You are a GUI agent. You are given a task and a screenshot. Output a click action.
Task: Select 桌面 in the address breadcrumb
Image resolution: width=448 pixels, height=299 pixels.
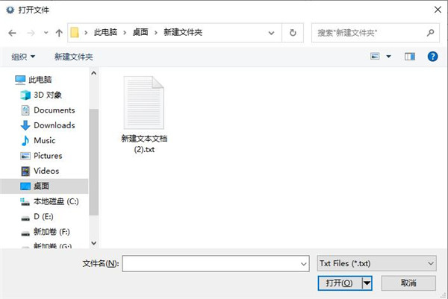click(x=140, y=33)
